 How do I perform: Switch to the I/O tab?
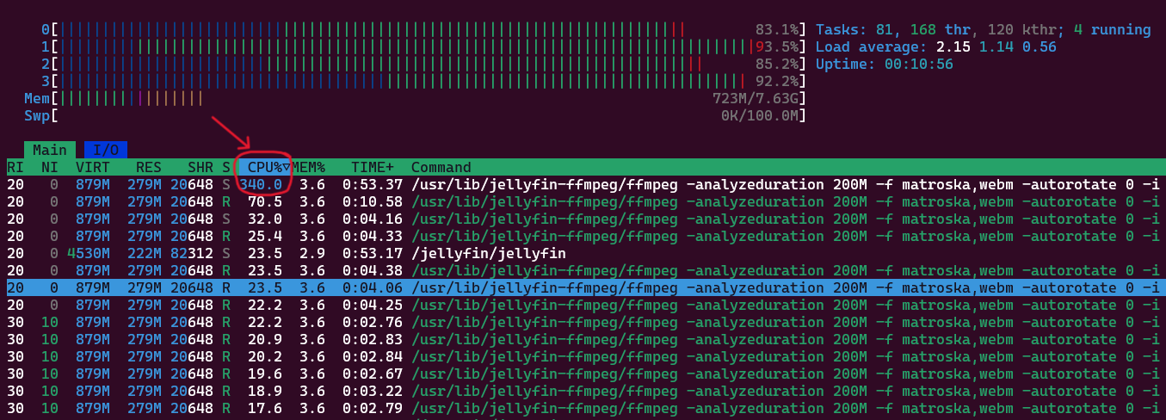(105, 150)
